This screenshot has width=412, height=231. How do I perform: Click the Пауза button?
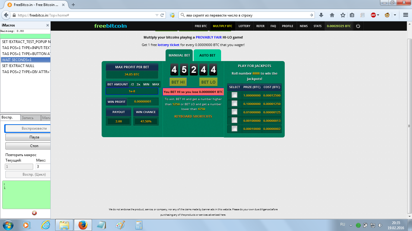(28, 137)
